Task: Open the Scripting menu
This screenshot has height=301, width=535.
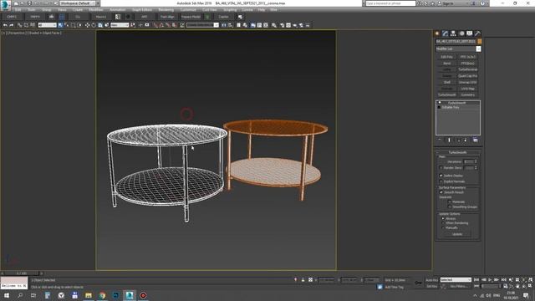Action: [x=230, y=10]
